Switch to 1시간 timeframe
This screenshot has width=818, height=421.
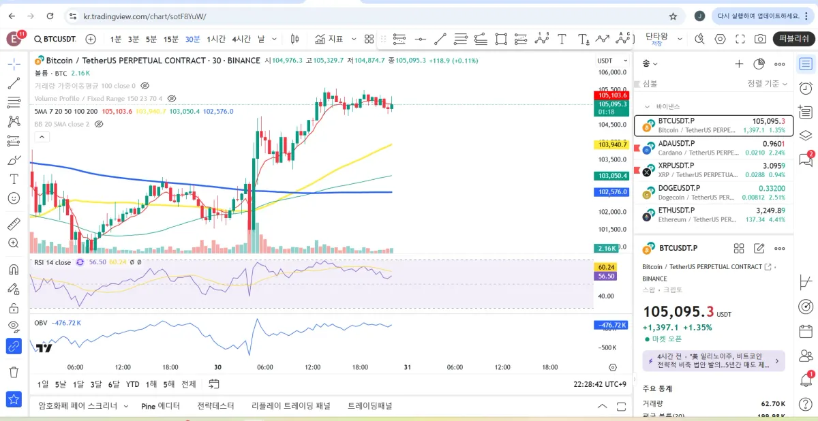click(216, 39)
